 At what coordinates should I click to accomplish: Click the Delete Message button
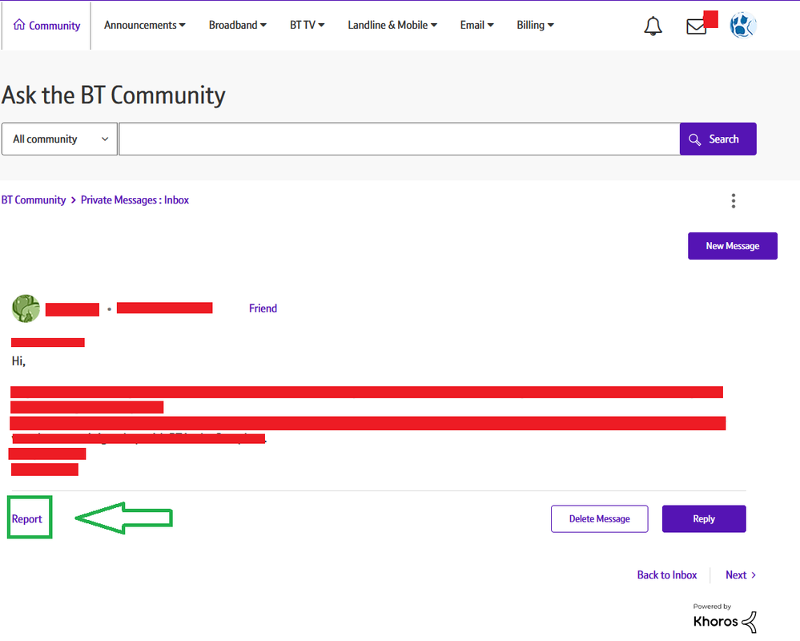[x=599, y=519]
